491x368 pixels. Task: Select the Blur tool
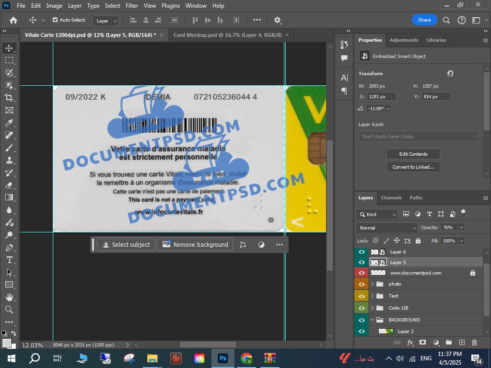tap(9, 210)
